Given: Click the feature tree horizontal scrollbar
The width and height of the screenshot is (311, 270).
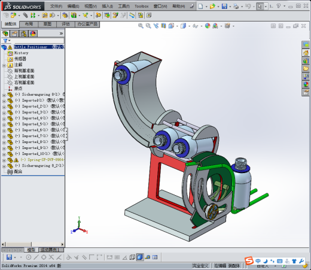Looking at the screenshot, I should point(33,244).
